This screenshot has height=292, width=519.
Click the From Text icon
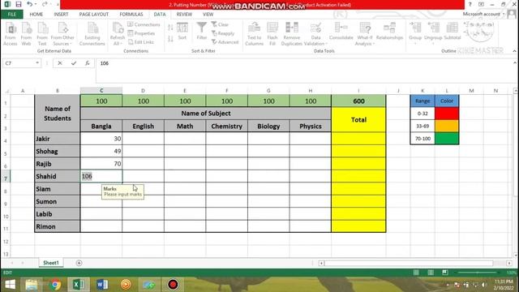(x=42, y=34)
